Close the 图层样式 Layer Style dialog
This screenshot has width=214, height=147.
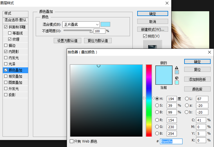click(x=167, y=3)
